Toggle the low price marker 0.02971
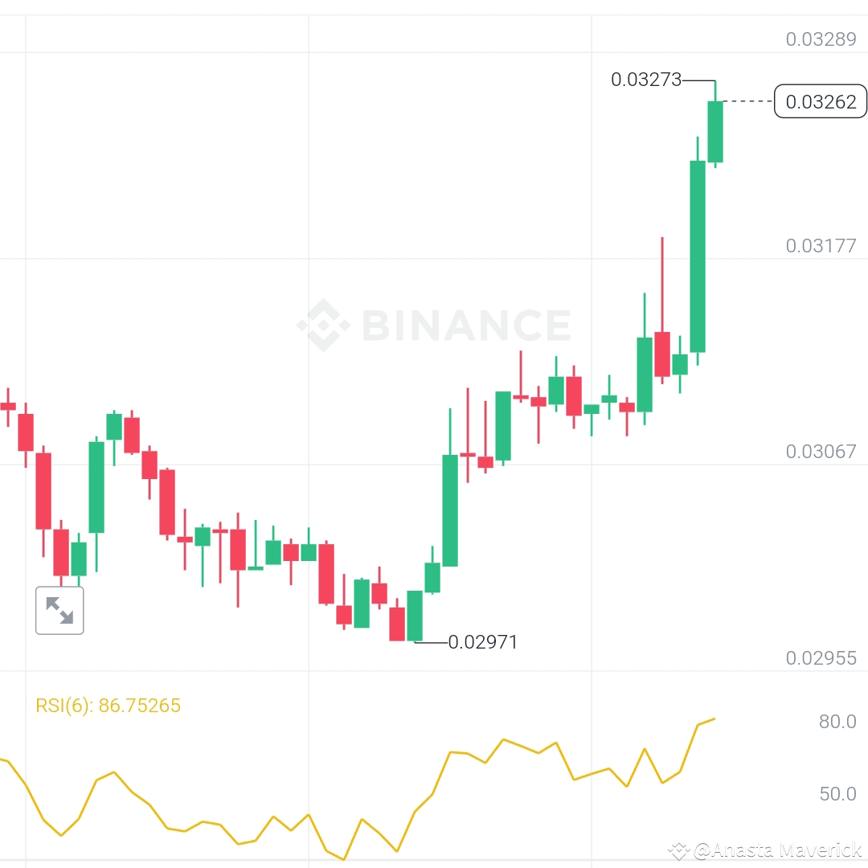The image size is (868, 868). 483,641
